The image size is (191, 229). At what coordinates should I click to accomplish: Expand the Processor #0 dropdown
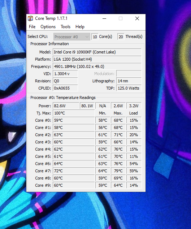pos(72,36)
